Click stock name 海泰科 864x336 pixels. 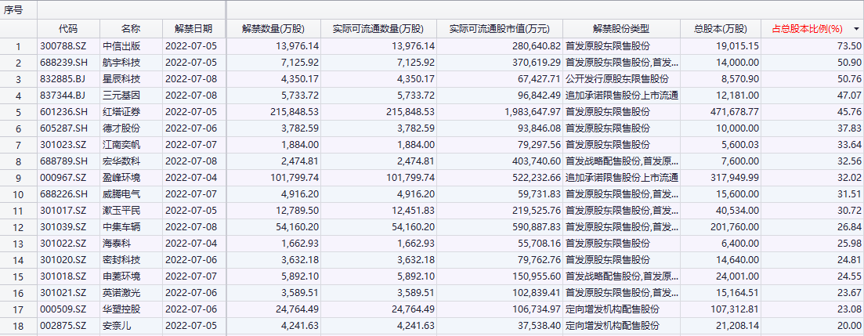117,244
